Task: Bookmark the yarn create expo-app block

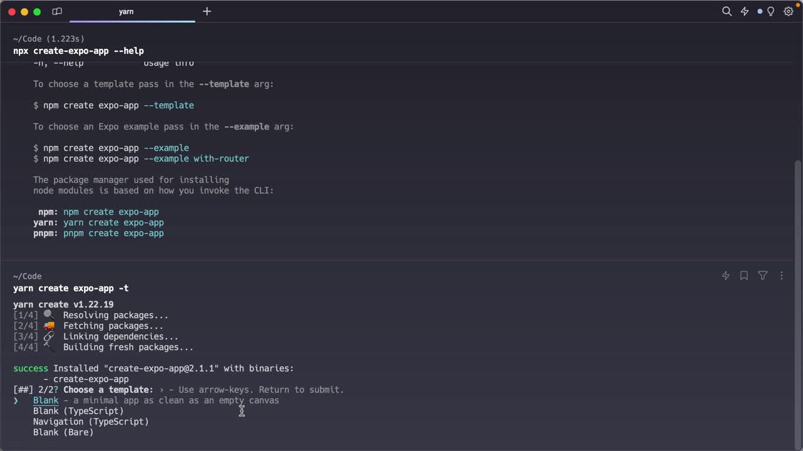Action: pos(744,276)
